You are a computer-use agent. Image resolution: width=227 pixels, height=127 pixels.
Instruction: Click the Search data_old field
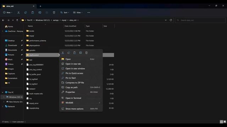[200, 20]
